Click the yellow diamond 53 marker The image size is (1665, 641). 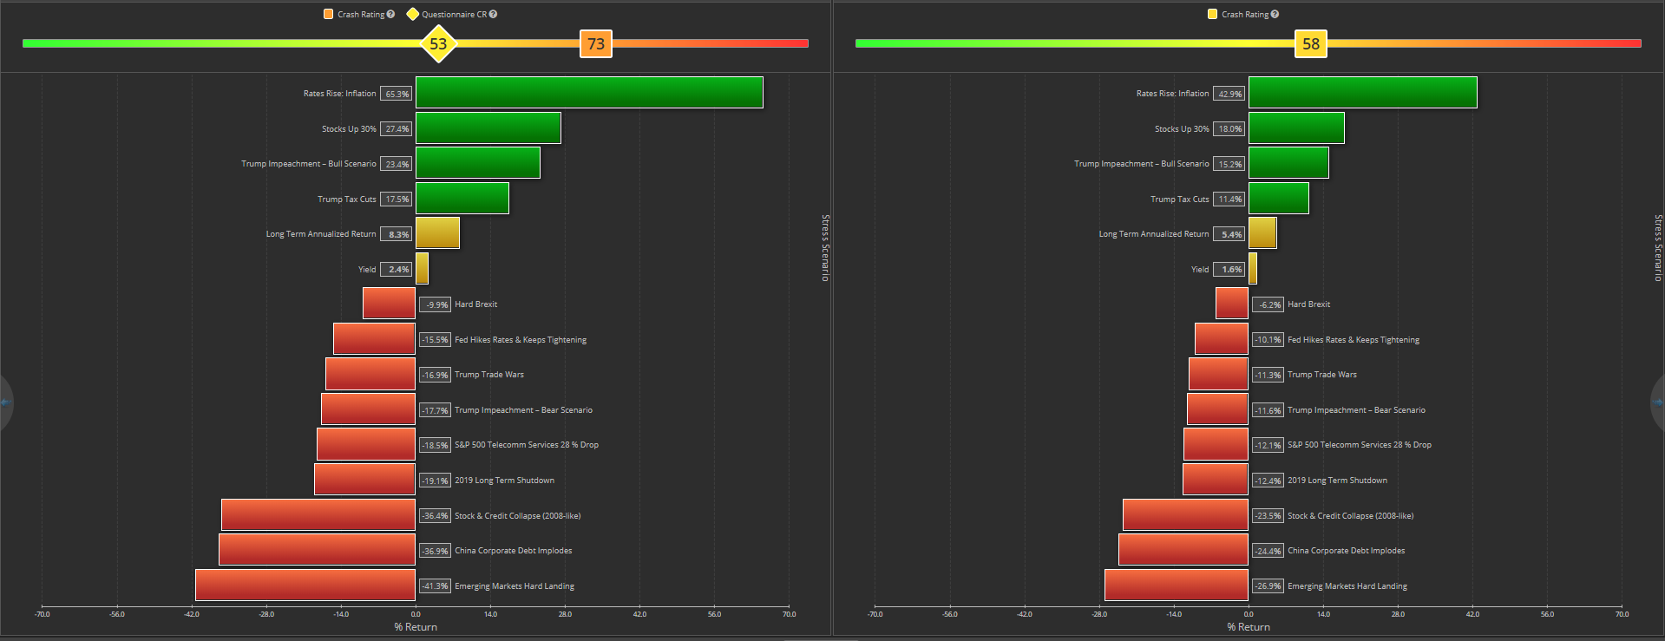coord(438,44)
